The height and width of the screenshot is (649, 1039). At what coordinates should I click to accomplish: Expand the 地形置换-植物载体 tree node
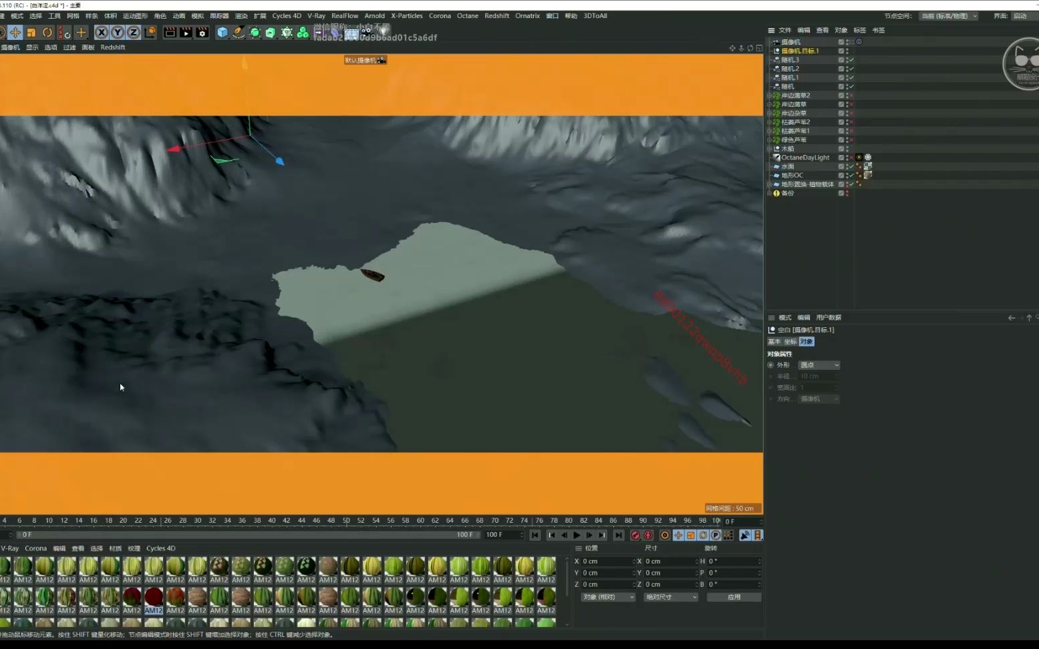coord(770,184)
